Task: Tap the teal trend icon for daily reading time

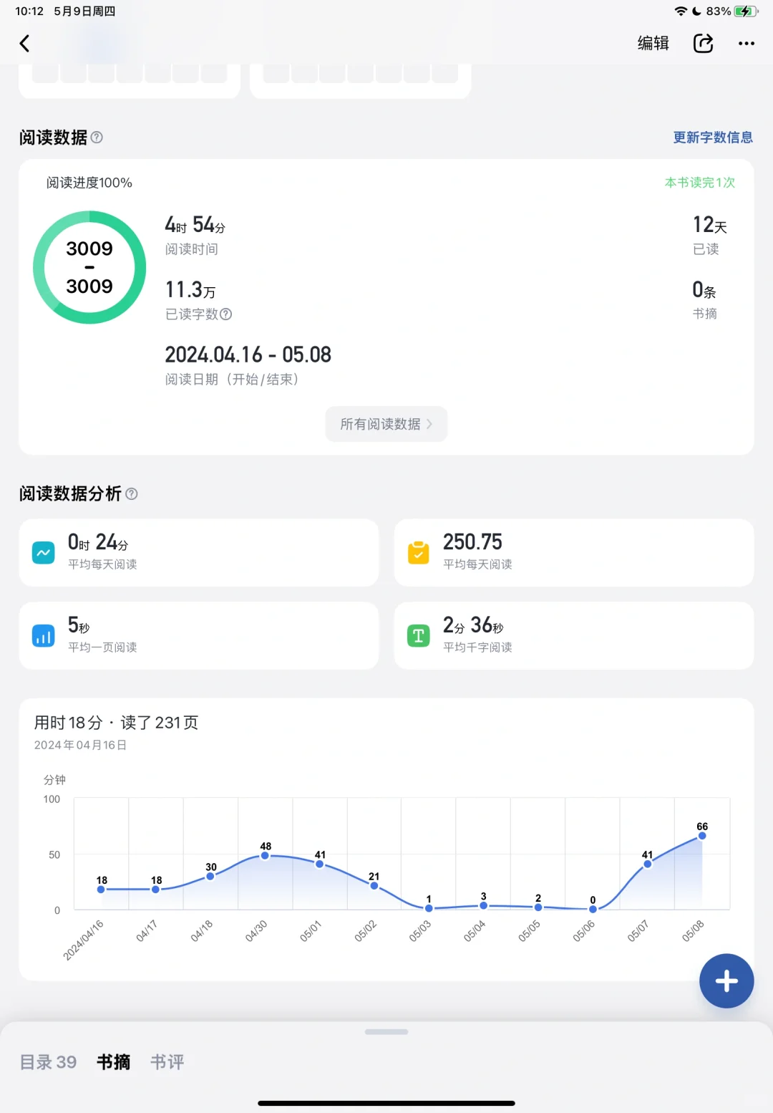Action: click(44, 553)
